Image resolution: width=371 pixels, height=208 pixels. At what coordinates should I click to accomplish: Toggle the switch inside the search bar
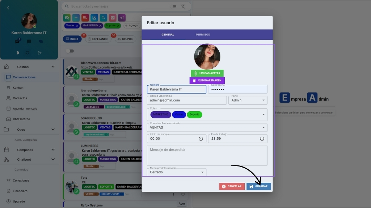click(173, 6)
